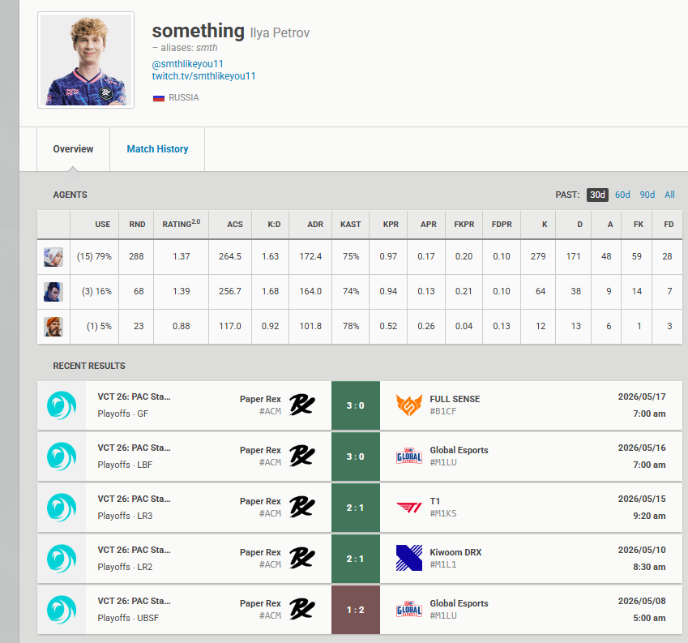Click the Kiwoom DRX team logo
The width and height of the screenshot is (688, 643).
pos(409,559)
